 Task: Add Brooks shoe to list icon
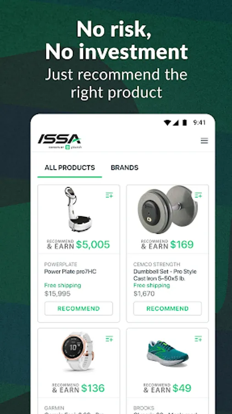point(198,339)
